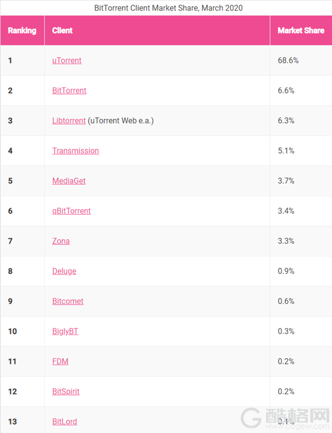Click the ranking number 10 cell

click(22, 331)
